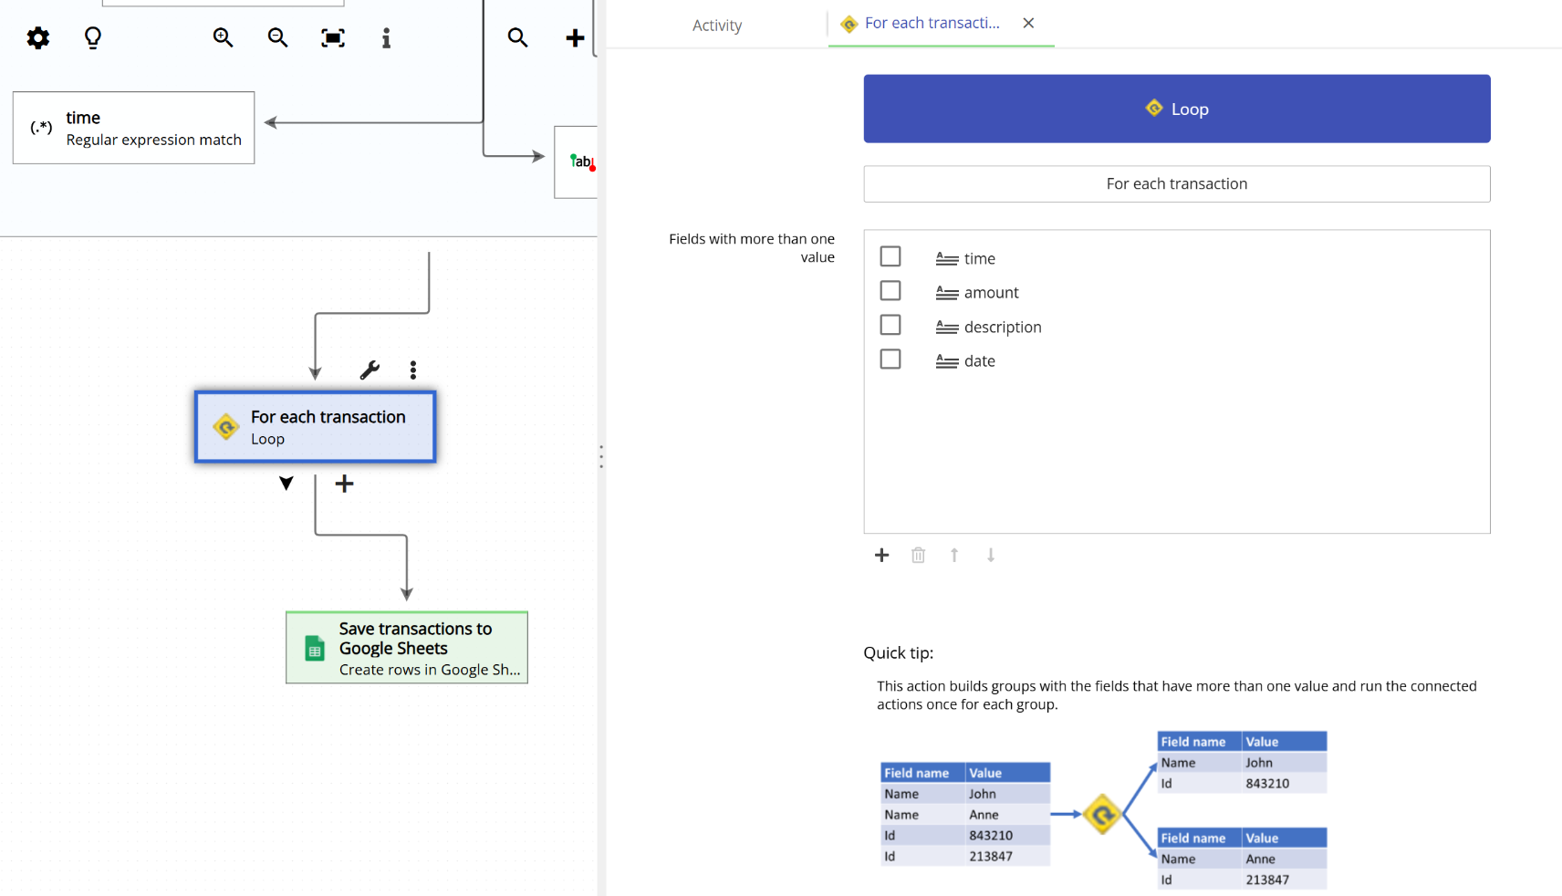View suggestions via the lightbulb icon
1562x896 pixels.
(92, 37)
